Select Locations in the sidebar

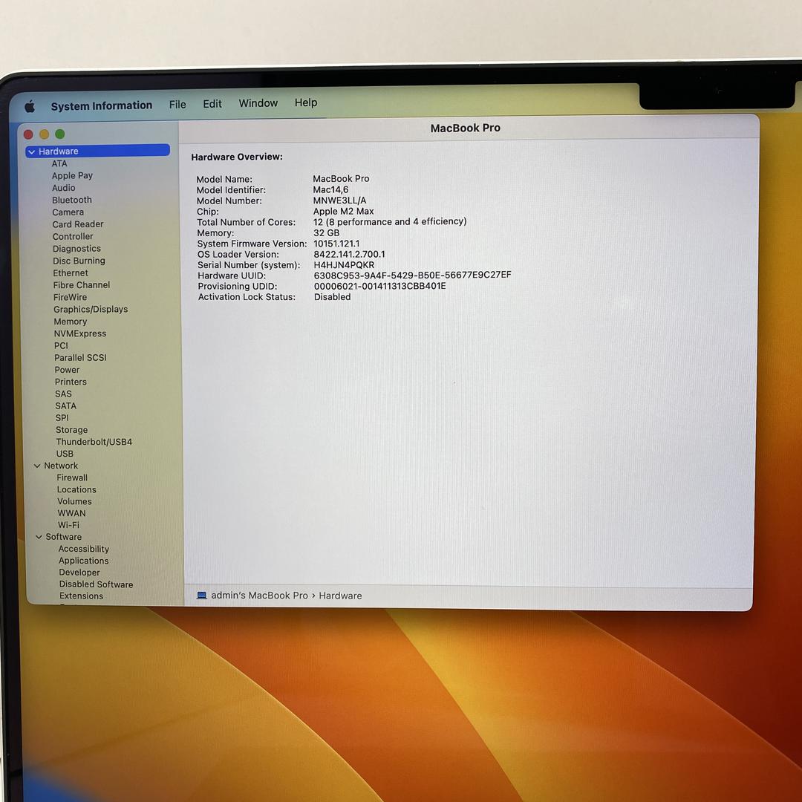click(x=76, y=489)
